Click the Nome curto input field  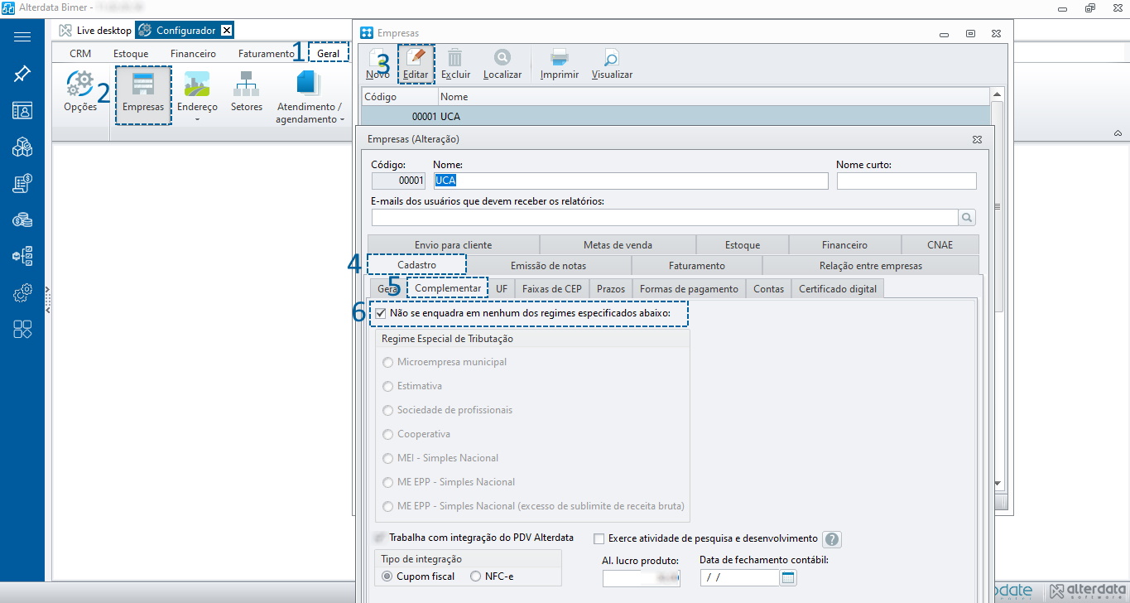(906, 181)
